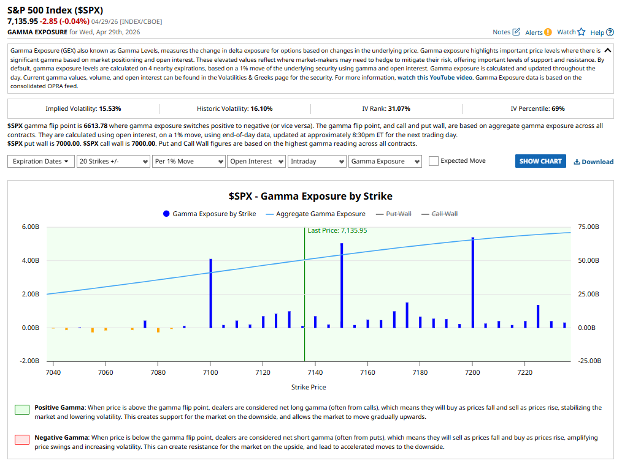Expand the Per 1% Move dropdown
Viewport: 622px width, 466px height.
coord(188,161)
